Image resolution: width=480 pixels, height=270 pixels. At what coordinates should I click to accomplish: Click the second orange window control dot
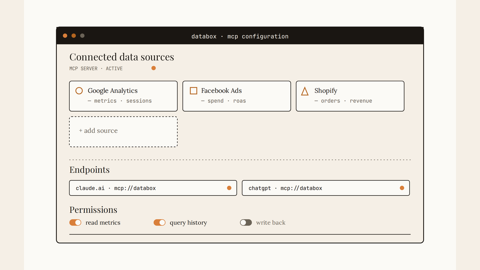(74, 36)
